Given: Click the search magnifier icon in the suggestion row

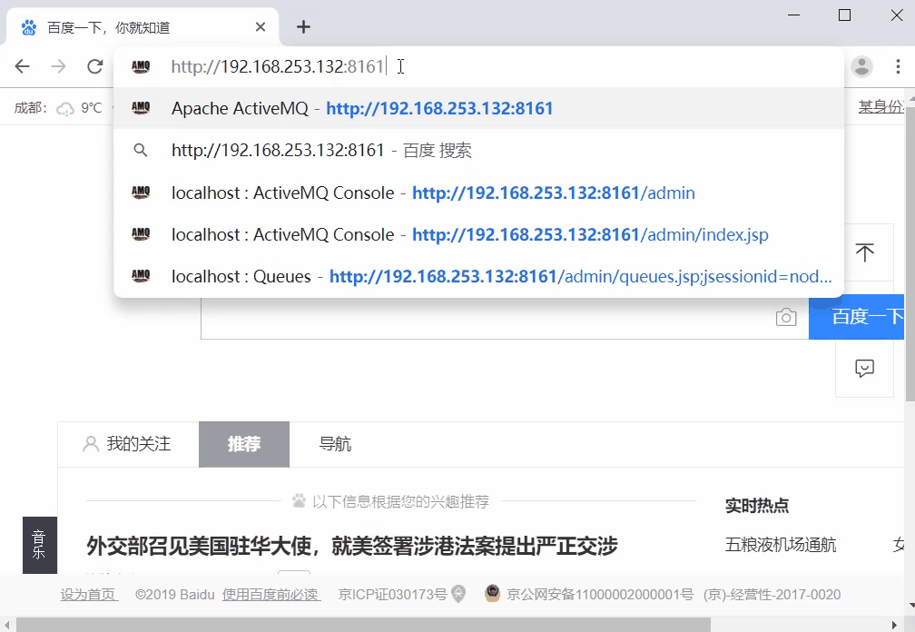Looking at the screenshot, I should click(140, 151).
